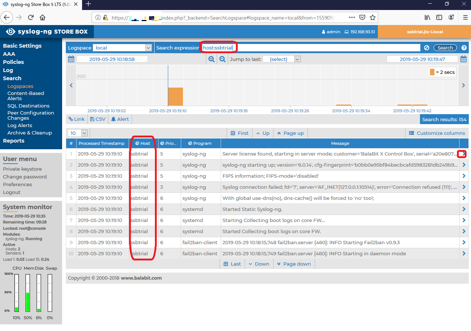Click the Up navigation button
Screen dimensions: 471x331
[x=262, y=133]
